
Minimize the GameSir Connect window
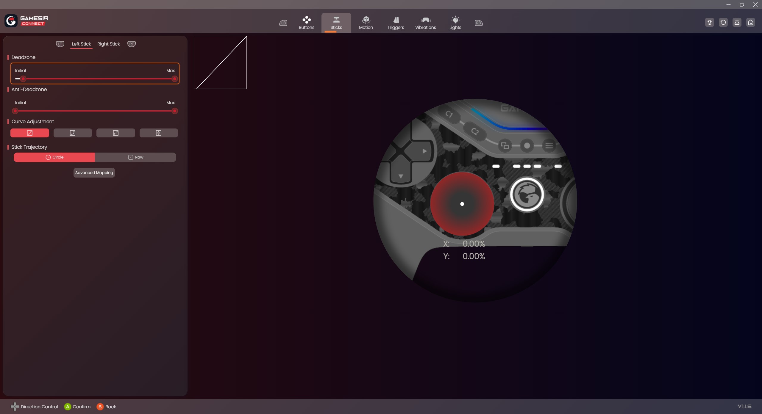point(728,4)
